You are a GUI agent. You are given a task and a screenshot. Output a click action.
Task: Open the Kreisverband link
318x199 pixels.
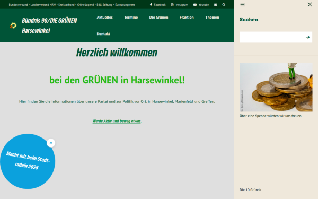pyautogui.click(x=66, y=5)
